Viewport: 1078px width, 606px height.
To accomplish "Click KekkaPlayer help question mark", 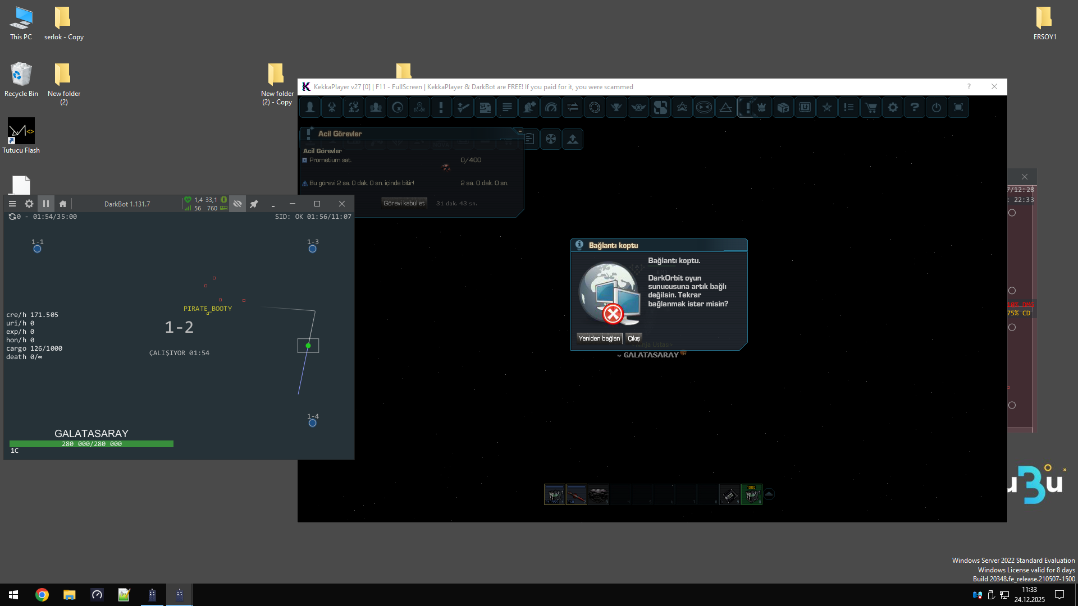I will [969, 86].
